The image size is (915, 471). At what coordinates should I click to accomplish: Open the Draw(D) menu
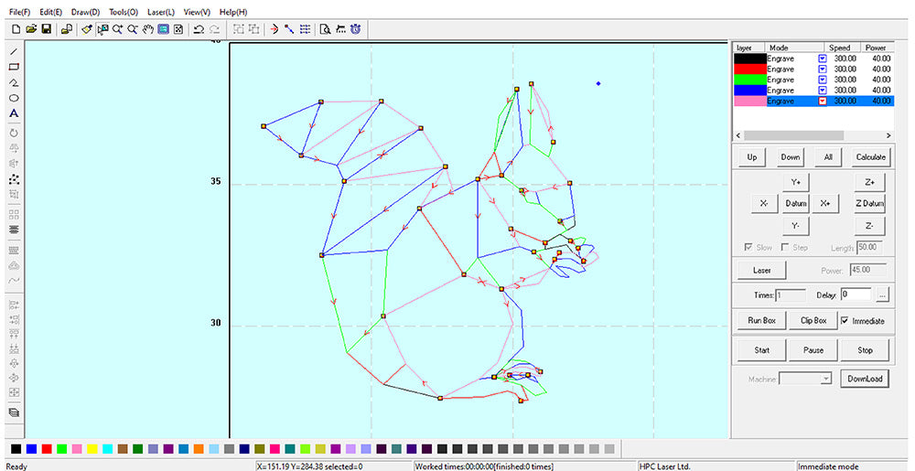coord(85,12)
